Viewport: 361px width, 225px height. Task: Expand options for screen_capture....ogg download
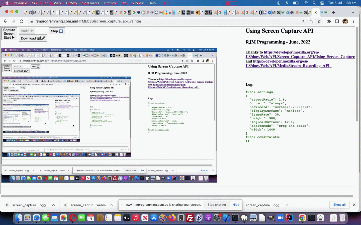(53, 205)
